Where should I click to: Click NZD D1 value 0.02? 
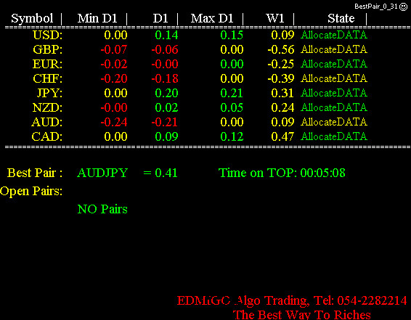[166, 107]
